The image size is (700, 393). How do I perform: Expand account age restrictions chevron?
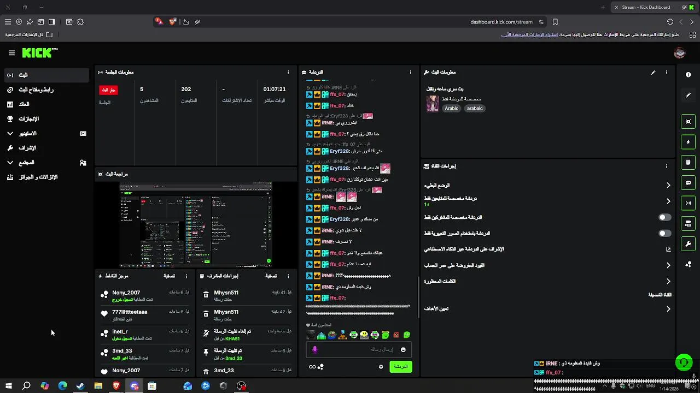668,265
